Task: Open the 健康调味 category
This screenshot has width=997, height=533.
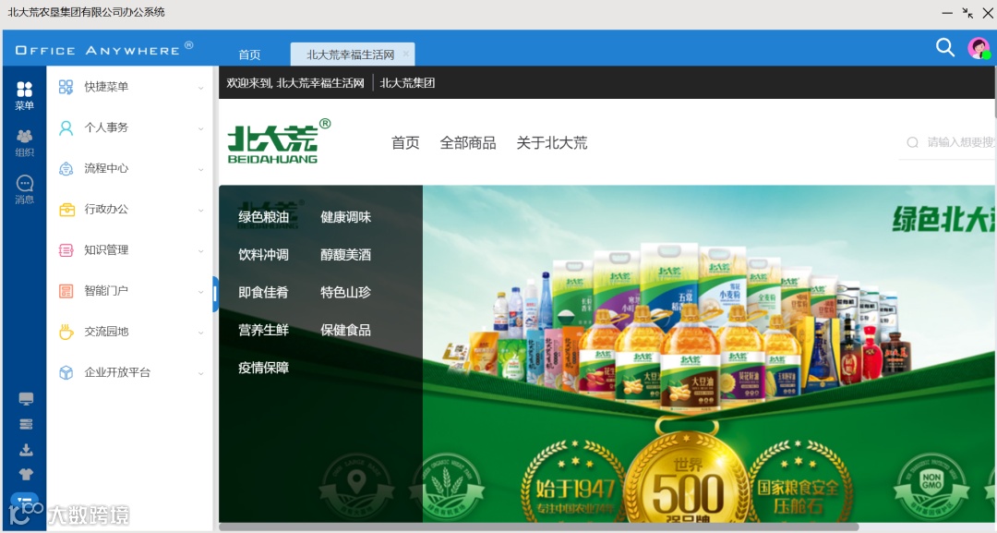Action: [x=346, y=217]
